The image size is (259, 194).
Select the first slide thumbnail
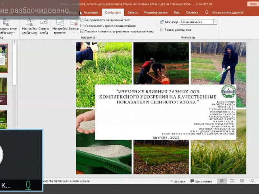(x=4, y=58)
